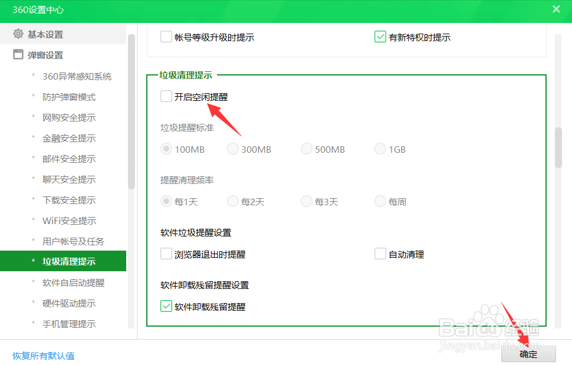This screenshot has width=572, height=365.
Task: Check 帐号等级升级时提示
Action: [x=166, y=37]
